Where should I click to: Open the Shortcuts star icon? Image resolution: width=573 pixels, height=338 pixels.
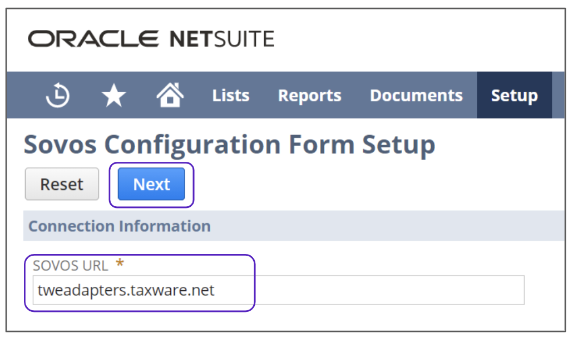pyautogui.click(x=114, y=96)
